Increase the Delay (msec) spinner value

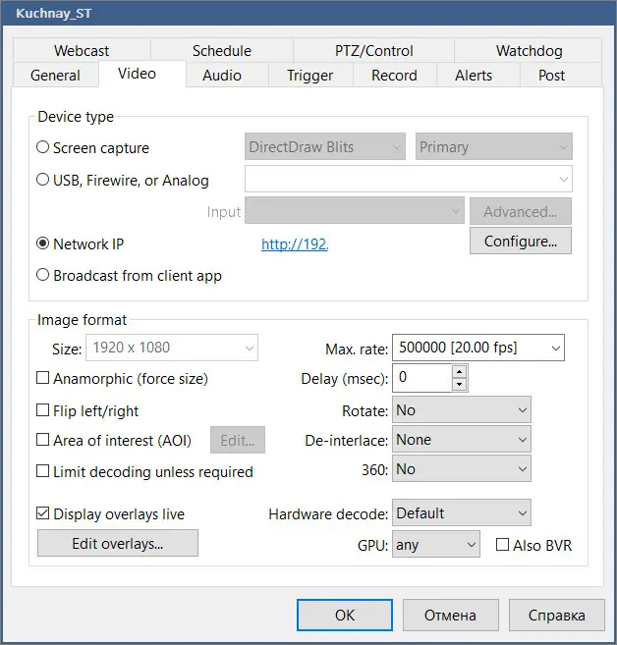pyautogui.click(x=460, y=371)
